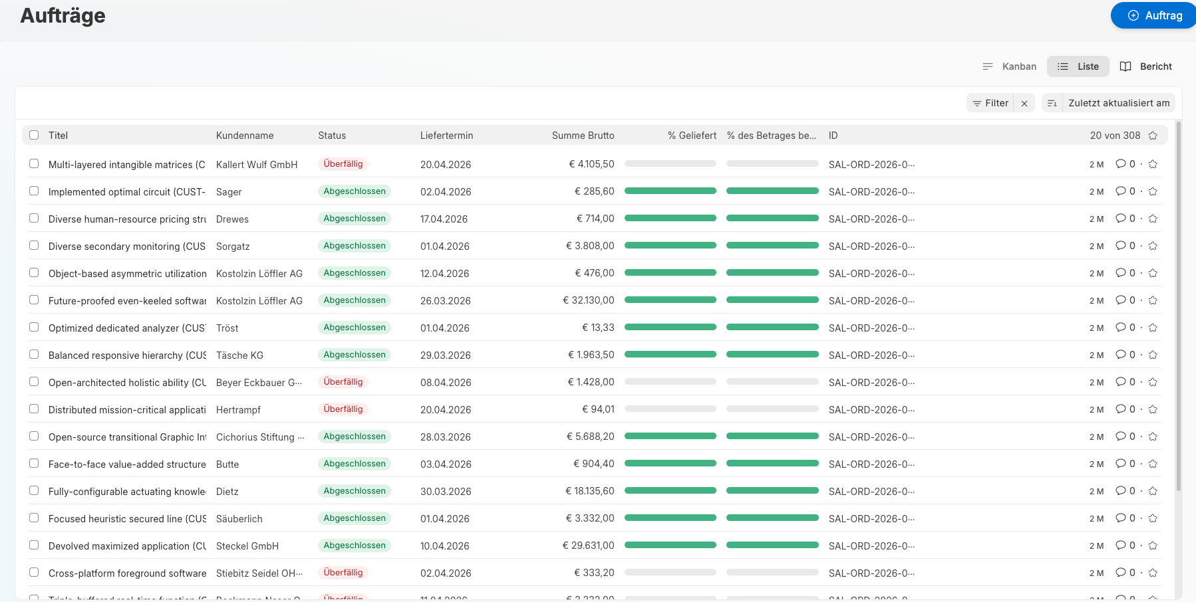The image size is (1196, 602).
Task: Tick the select-all checkbox beside Titel
Action: [34, 135]
